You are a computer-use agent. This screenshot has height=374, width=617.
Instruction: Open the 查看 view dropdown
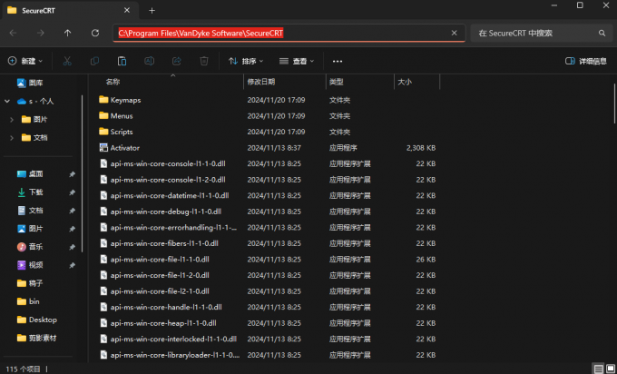pos(297,61)
